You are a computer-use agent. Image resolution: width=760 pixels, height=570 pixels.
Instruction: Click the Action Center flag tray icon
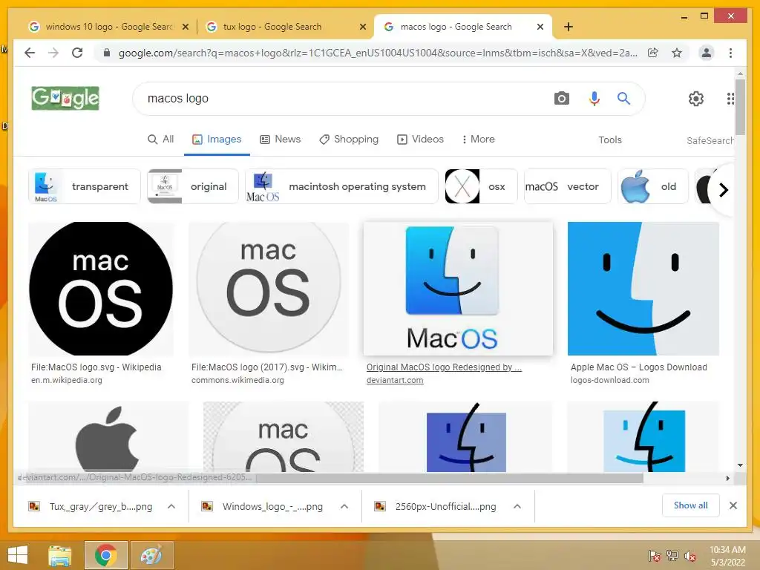point(654,555)
